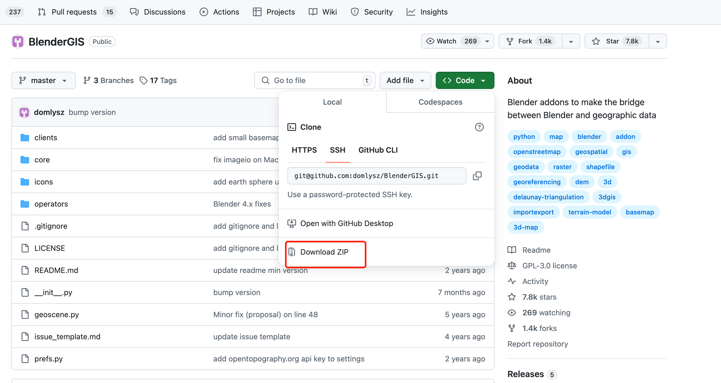Viewport: 721px width, 383px height.
Task: Click the domlysz avatar in commit row
Action: pos(24,112)
